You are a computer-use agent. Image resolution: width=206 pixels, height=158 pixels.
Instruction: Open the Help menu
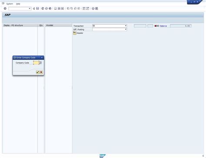pyautogui.click(x=18, y=4)
